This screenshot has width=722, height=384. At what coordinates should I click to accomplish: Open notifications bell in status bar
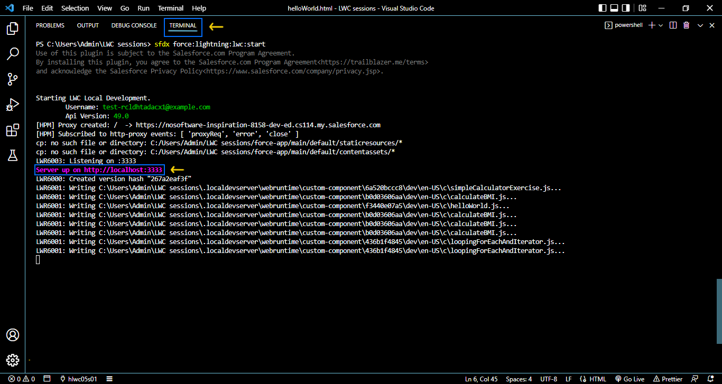pyautogui.click(x=711, y=379)
